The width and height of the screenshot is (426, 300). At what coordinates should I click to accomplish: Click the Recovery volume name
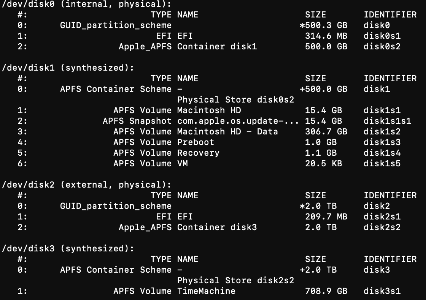pyautogui.click(x=198, y=153)
